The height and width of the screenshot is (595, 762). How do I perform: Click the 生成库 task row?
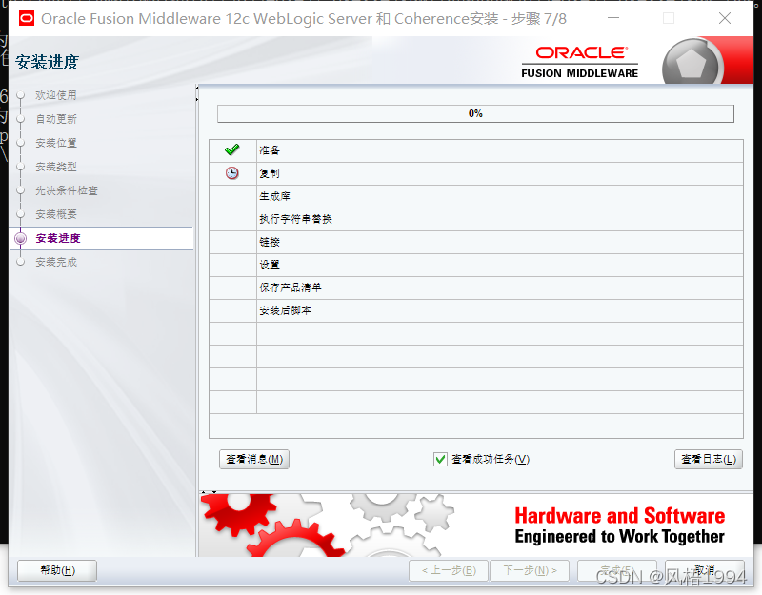(x=475, y=196)
